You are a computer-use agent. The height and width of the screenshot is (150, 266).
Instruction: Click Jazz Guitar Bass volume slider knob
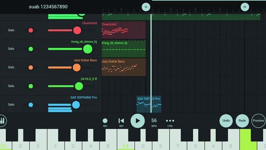(x=76, y=67)
